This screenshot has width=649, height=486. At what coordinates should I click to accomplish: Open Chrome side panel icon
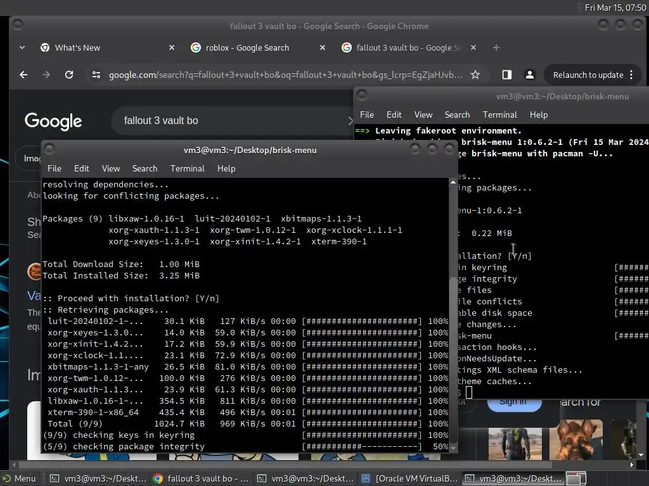(506, 75)
